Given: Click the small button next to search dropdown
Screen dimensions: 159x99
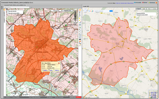Looking at the screenshot, I should [x=31, y=7].
